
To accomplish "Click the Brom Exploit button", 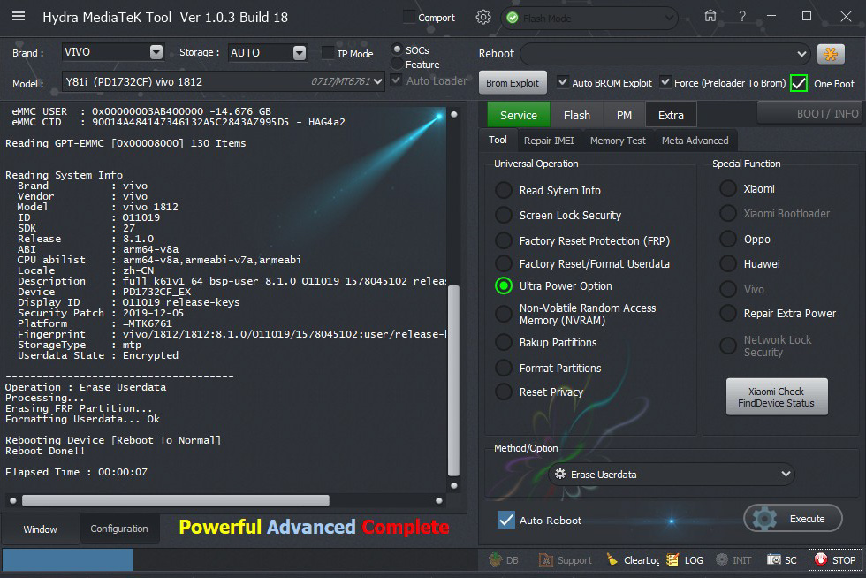I will (x=512, y=83).
